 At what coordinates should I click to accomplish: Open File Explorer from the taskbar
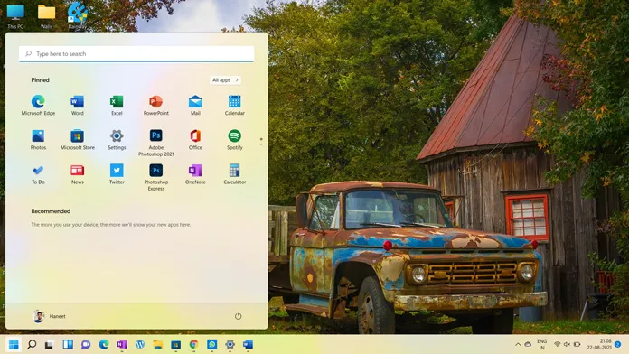click(x=158, y=344)
